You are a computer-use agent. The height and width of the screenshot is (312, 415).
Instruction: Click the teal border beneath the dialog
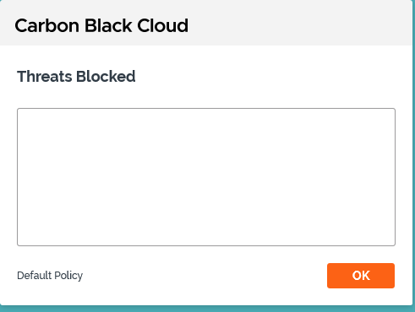(x=206, y=309)
